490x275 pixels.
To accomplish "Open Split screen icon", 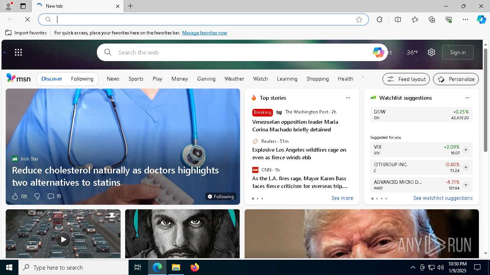I will point(398,19).
